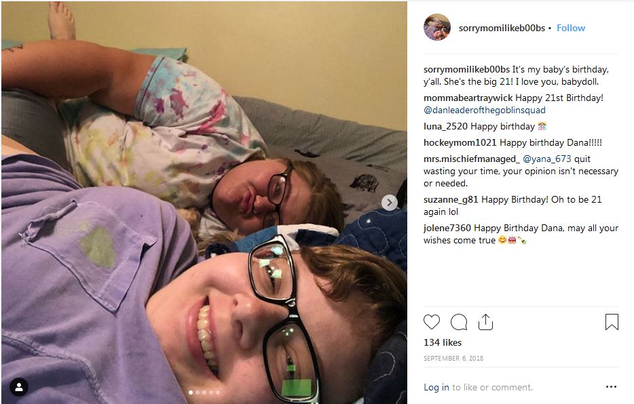Visit the @danleaderofthegoblinsquad mention

pos(485,110)
